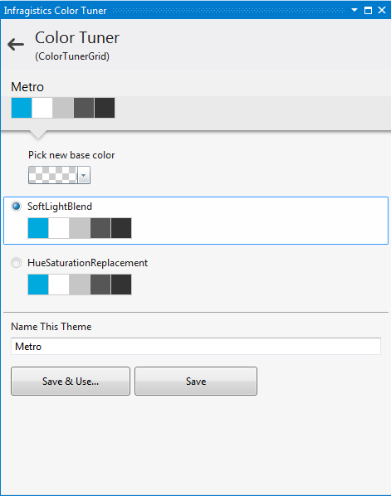Image resolution: width=391 pixels, height=496 pixels.
Task: Open the Pick new base color dropdown arrow
Action: (x=84, y=175)
